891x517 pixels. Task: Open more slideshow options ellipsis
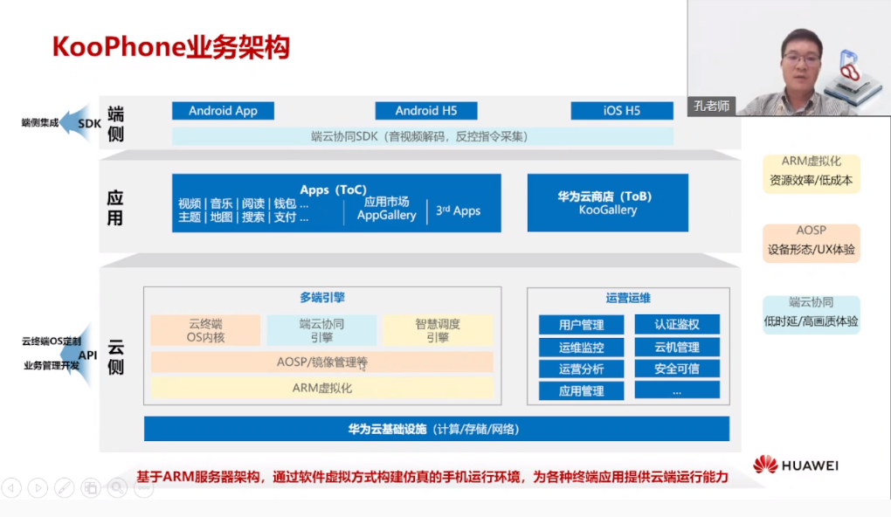[x=143, y=487]
